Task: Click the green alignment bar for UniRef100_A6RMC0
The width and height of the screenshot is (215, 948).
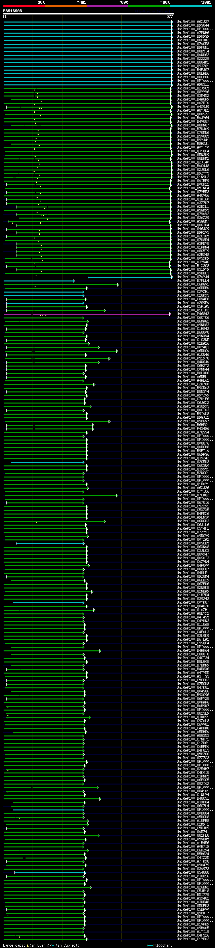Action: [61, 351]
